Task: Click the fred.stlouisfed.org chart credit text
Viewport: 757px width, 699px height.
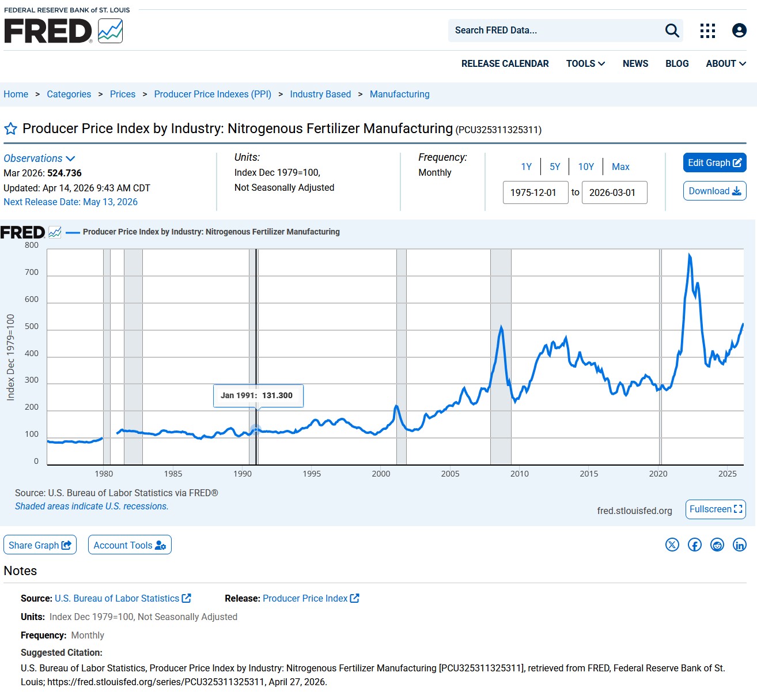Action: pos(634,511)
